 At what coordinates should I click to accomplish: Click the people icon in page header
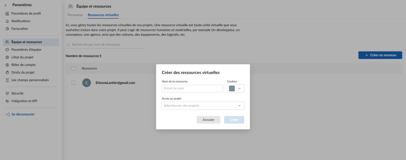71,6
